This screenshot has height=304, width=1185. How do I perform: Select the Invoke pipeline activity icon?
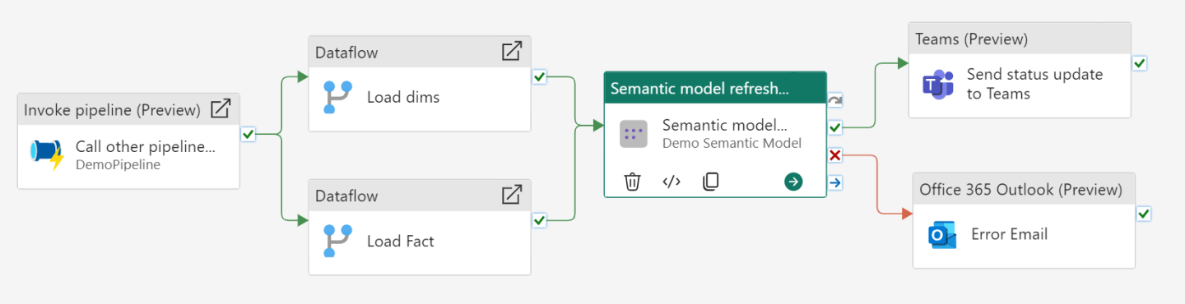tap(47, 154)
